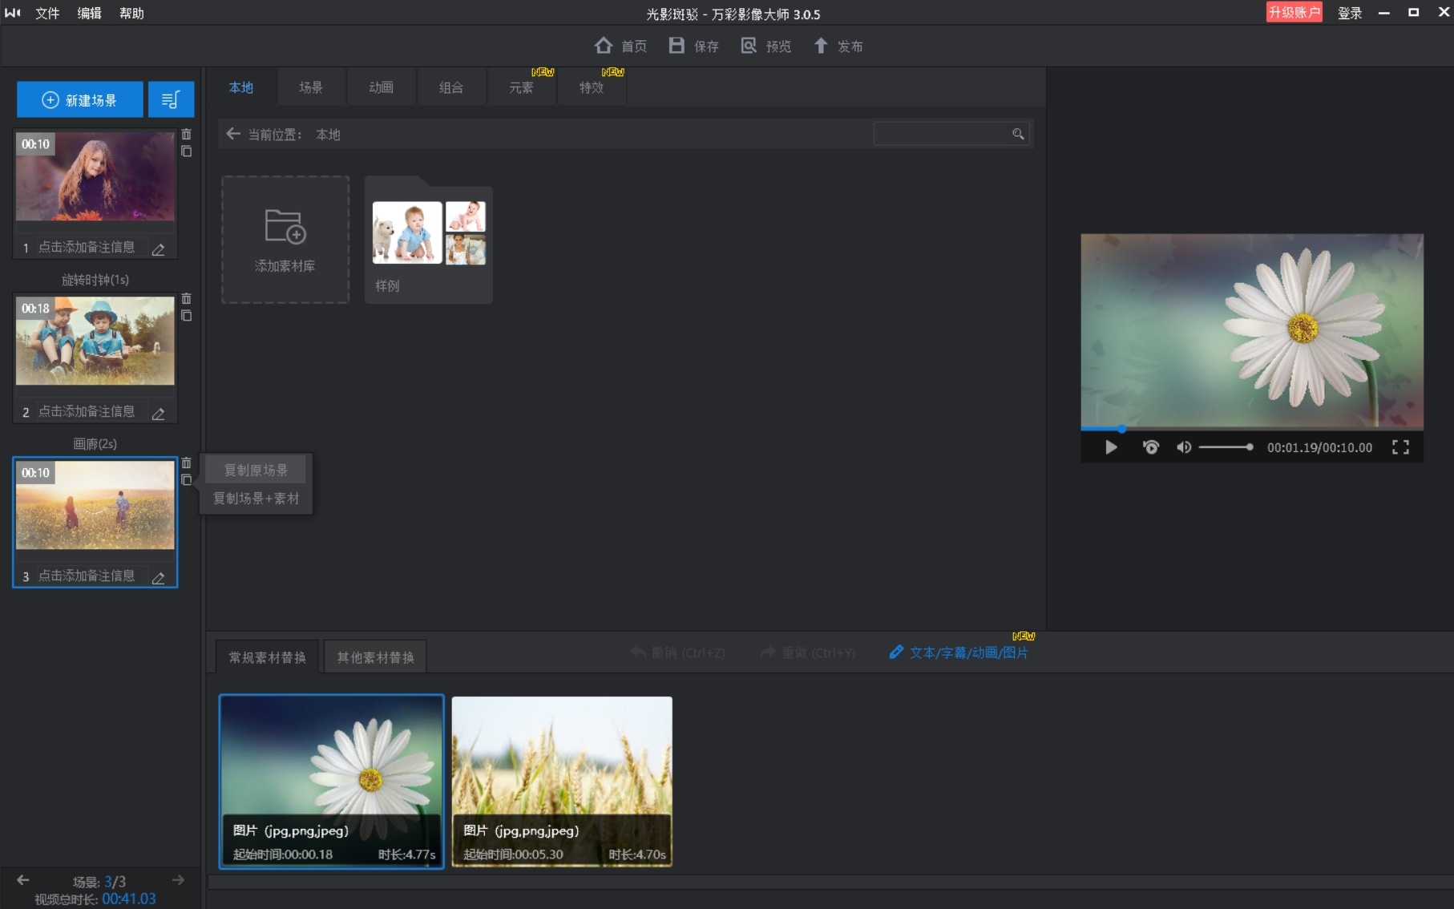Screen dimensions: 1454x909
Task: Edit note for scene 3 pencil icon
Action: [159, 579]
